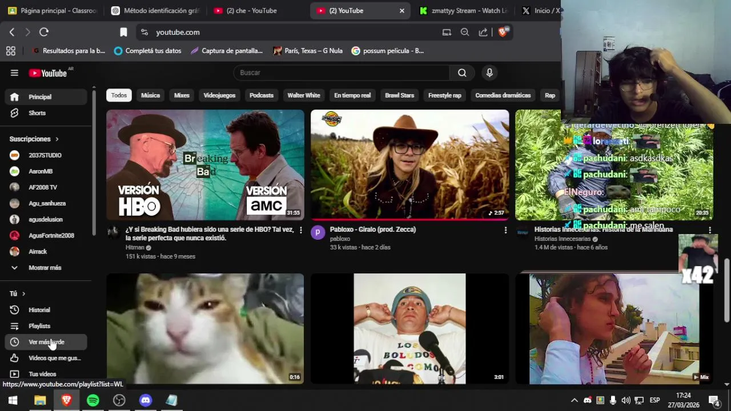Reload the current page
This screenshot has width=731, height=411.
[44, 33]
